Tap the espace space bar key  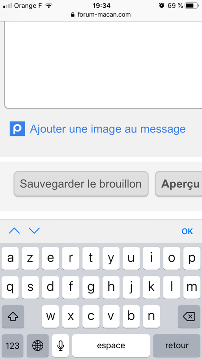click(111, 345)
